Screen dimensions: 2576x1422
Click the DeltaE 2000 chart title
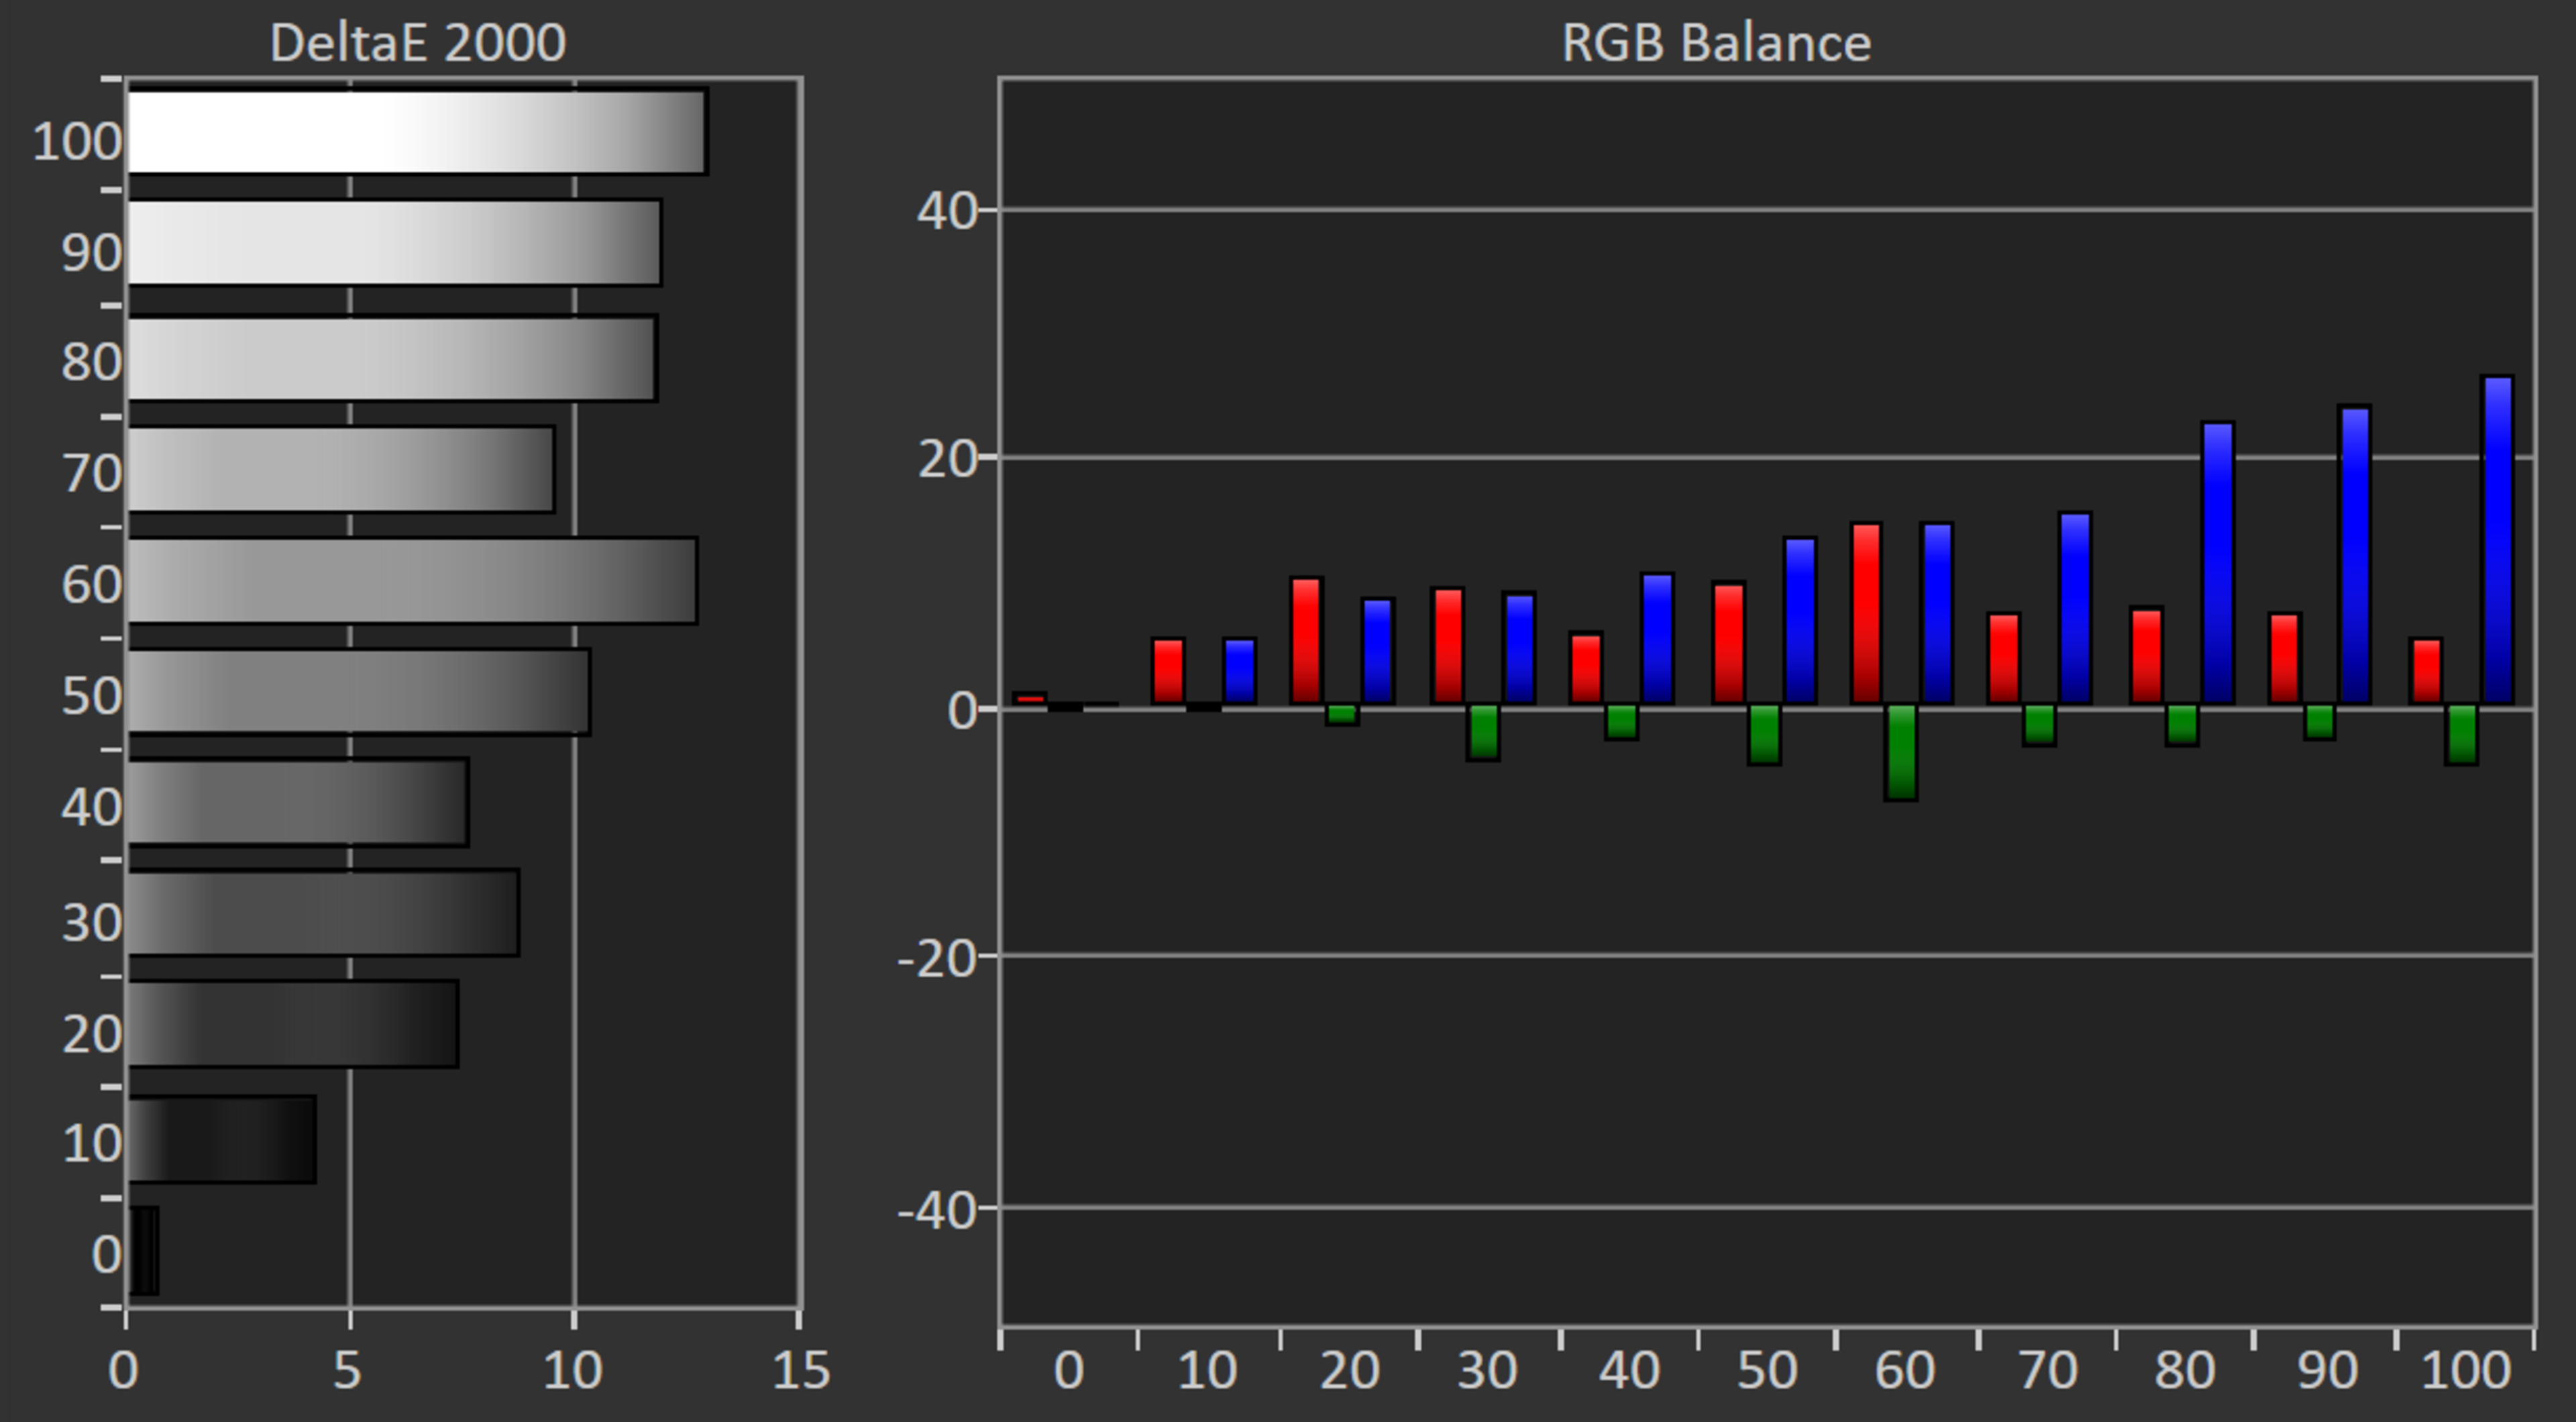click(418, 43)
